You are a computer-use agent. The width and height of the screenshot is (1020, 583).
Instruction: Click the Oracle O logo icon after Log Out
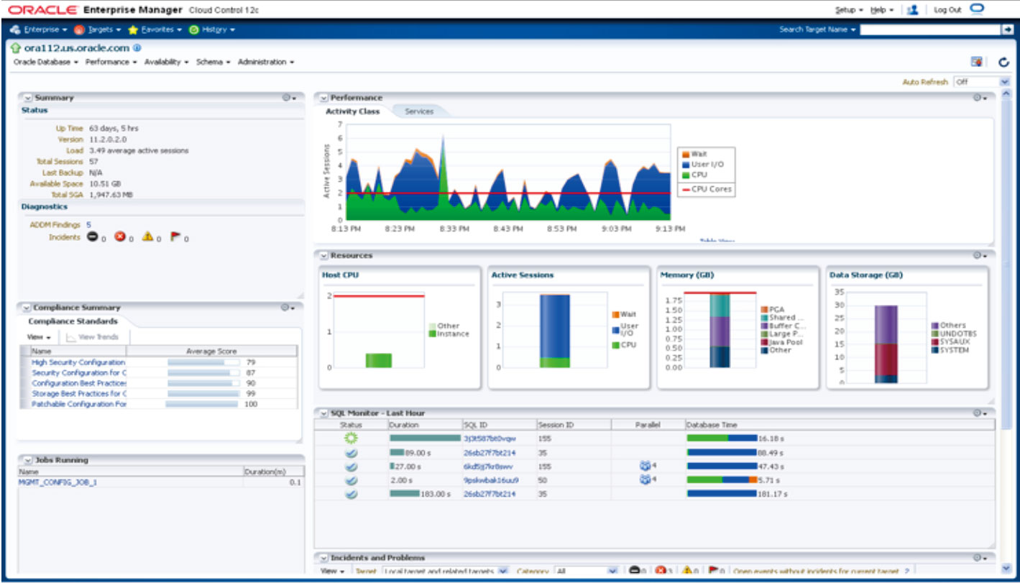(x=976, y=9)
